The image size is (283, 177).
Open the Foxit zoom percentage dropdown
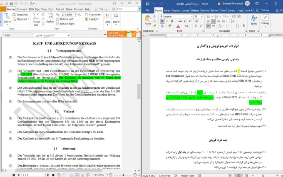pyautogui.click(x=74, y=14)
